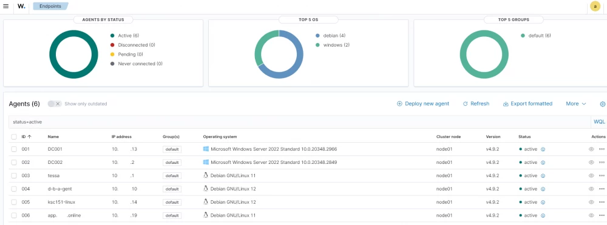Open more actions dots for DC001

pos(602,149)
